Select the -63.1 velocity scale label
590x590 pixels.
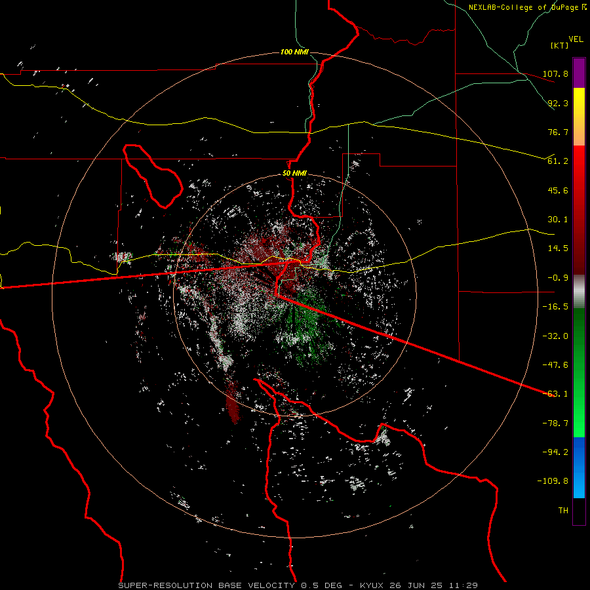tap(555, 394)
